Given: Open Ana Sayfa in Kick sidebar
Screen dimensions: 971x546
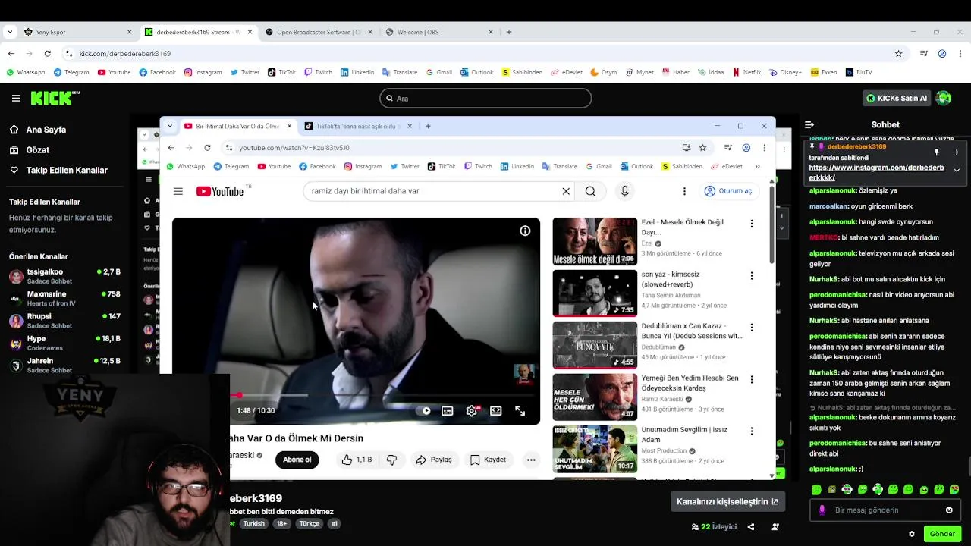Looking at the screenshot, I should tap(46, 130).
